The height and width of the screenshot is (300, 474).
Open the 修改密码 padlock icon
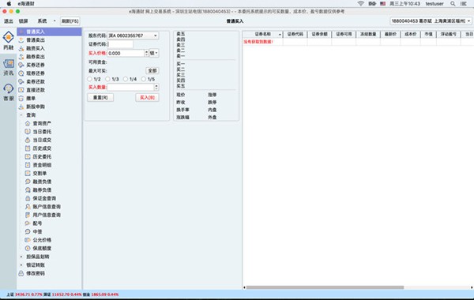point(21,273)
